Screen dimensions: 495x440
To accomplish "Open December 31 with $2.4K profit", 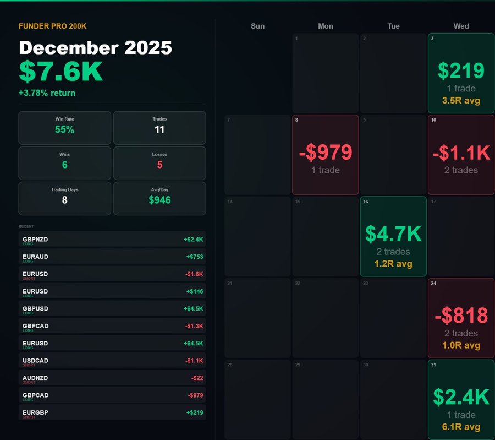I will (461, 400).
